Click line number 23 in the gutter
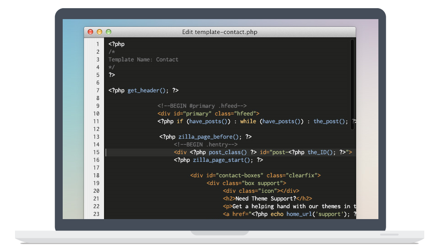The height and width of the screenshot is (250, 437). click(96, 214)
